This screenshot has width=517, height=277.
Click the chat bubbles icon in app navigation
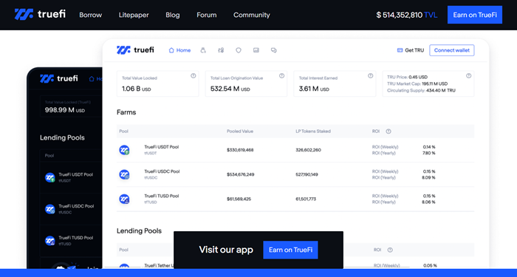pyautogui.click(x=274, y=50)
